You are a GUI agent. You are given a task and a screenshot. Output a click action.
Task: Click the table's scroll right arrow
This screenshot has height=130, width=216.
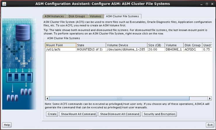click(209, 99)
